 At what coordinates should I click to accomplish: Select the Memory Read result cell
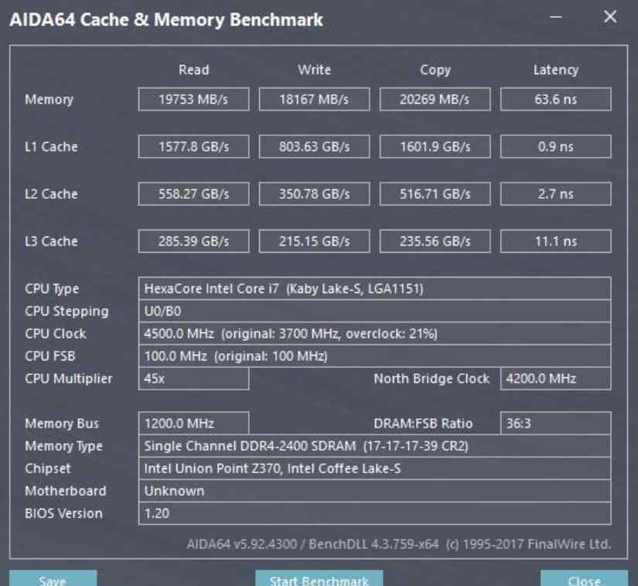coord(193,99)
